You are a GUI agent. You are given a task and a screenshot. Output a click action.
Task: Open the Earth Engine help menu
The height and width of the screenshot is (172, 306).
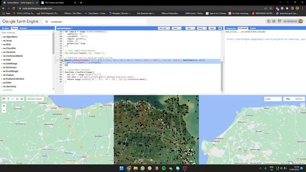tap(274, 21)
